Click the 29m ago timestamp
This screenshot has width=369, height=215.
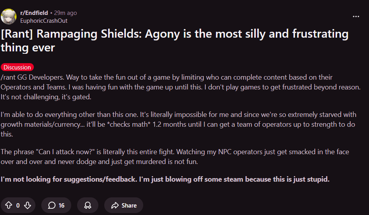65,13
